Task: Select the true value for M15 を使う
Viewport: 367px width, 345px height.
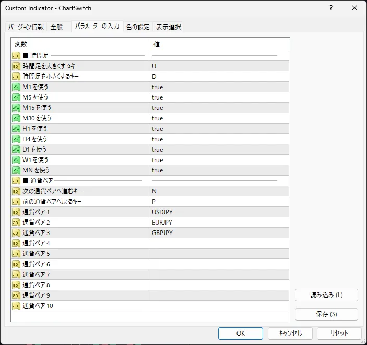Action: [x=158, y=108]
